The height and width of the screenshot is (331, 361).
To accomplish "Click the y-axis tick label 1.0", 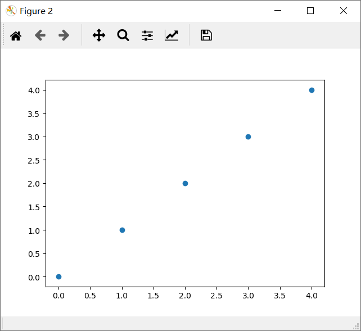I will point(34,231).
